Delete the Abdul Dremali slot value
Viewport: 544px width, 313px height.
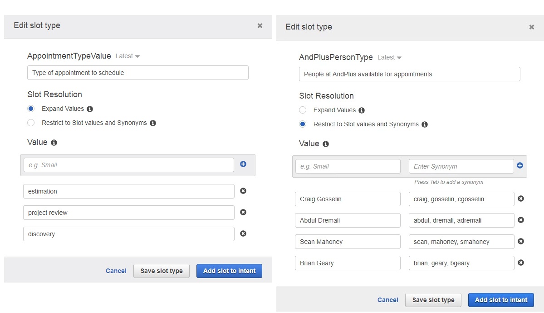[x=520, y=220]
